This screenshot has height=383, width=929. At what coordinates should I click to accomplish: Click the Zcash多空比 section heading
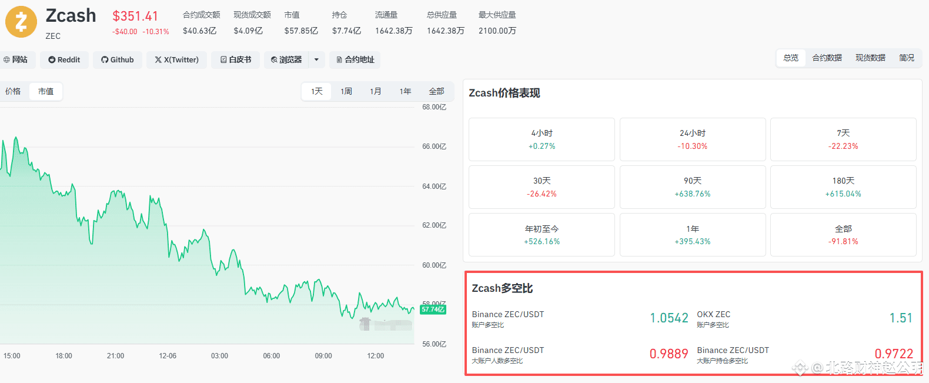pos(502,288)
